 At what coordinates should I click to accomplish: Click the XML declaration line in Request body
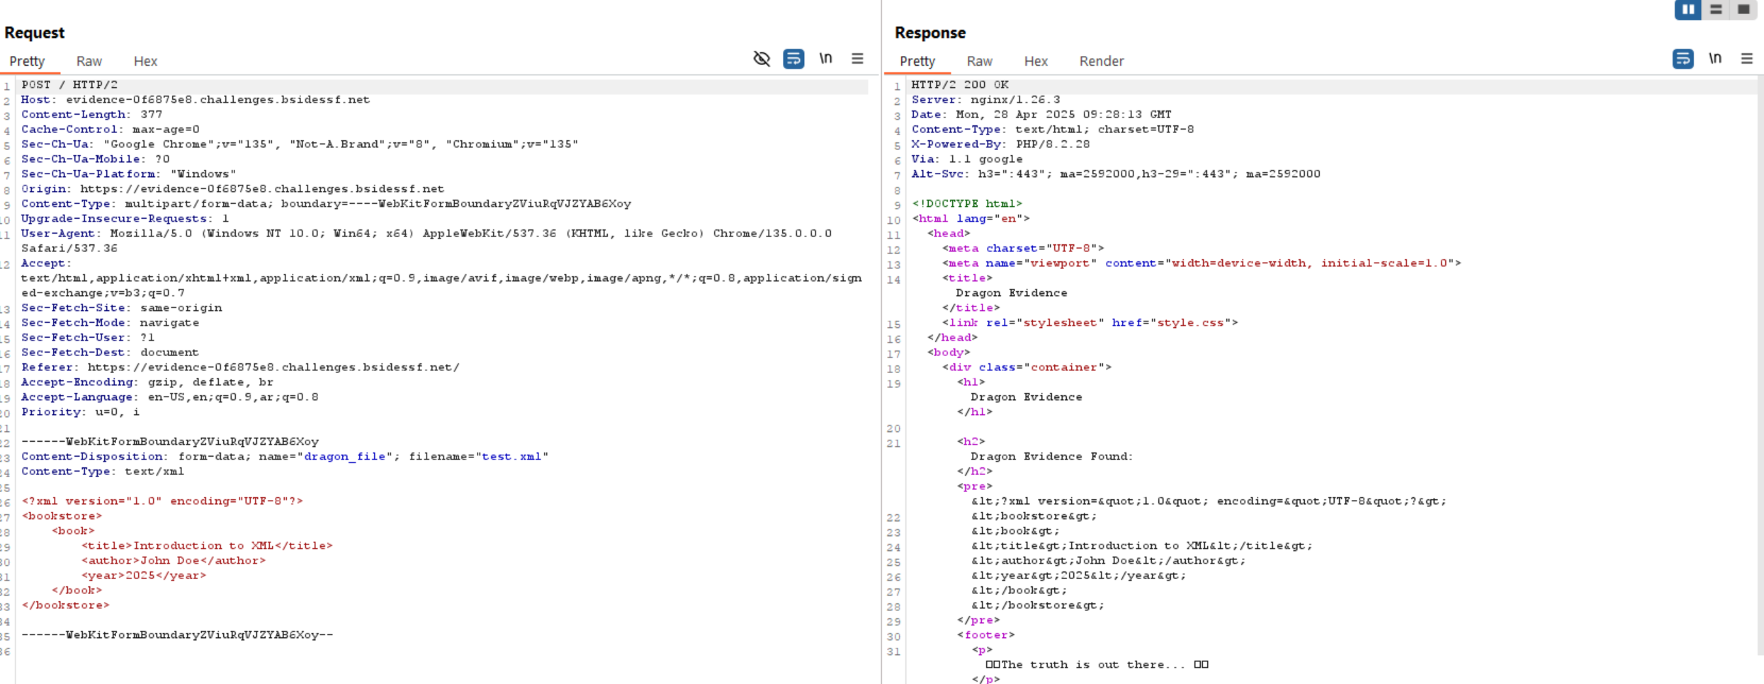pyautogui.click(x=162, y=501)
